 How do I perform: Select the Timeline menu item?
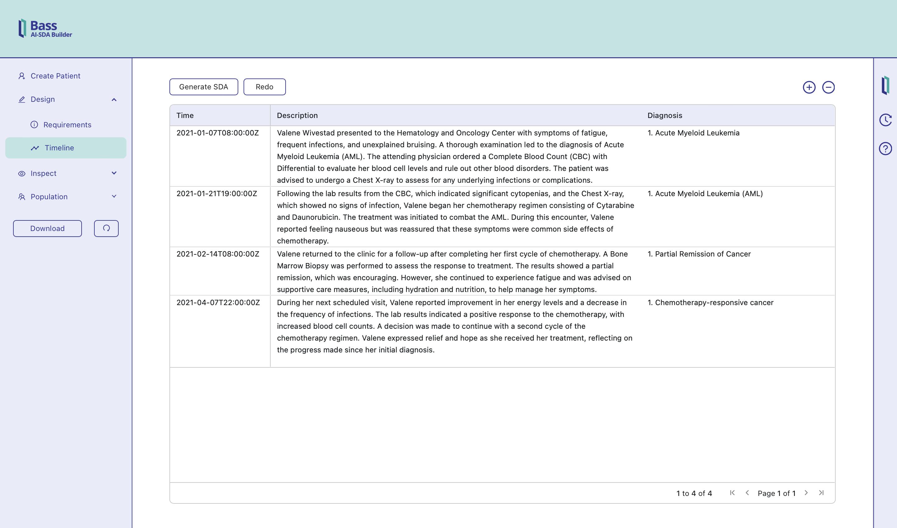[x=66, y=148]
